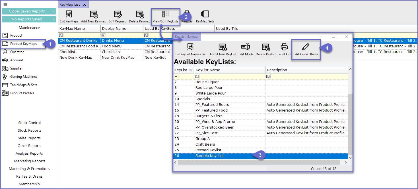Open Gaming Machines section
This screenshot has width=418, height=189.
pos(24,77)
